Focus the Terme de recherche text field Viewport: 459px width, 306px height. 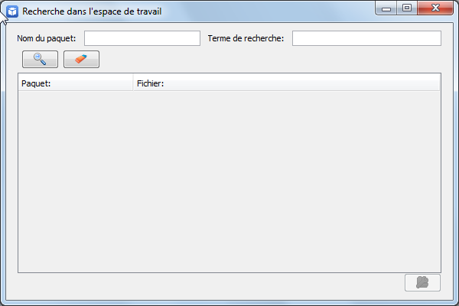366,38
